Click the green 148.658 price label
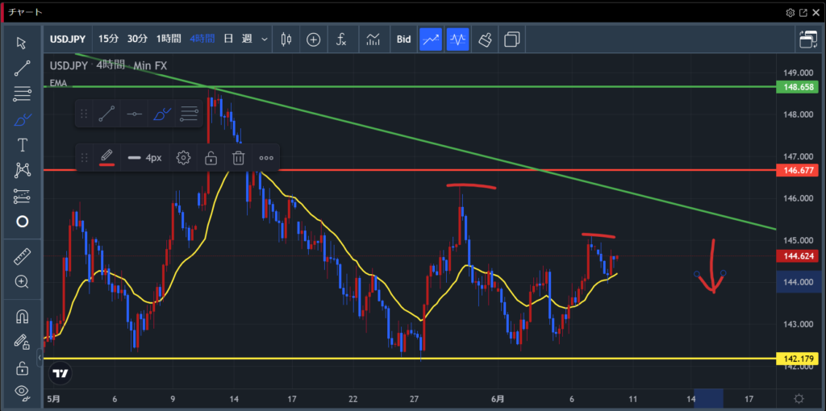 tap(798, 87)
